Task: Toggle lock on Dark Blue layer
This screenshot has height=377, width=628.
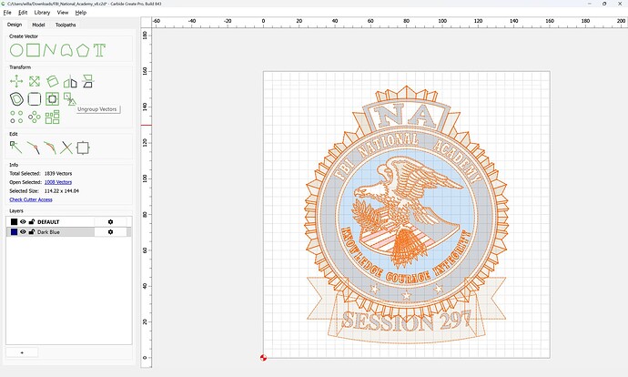Action: pos(32,232)
